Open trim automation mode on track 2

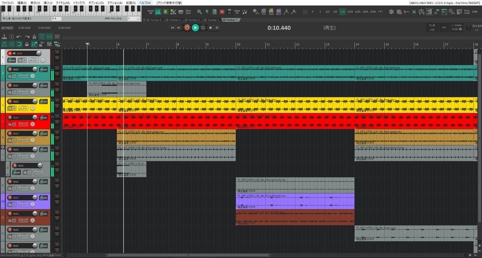[23, 76]
